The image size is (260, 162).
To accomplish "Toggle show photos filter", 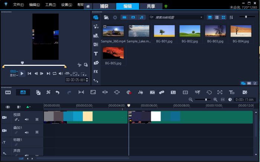I will click(133, 17).
